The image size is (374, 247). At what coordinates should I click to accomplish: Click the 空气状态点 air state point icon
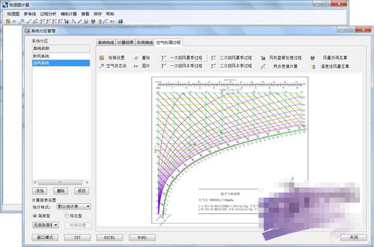(x=102, y=66)
